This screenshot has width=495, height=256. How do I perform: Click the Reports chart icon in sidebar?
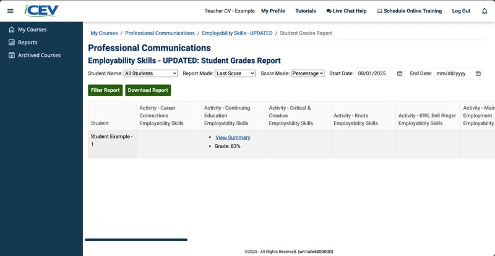[x=12, y=42]
